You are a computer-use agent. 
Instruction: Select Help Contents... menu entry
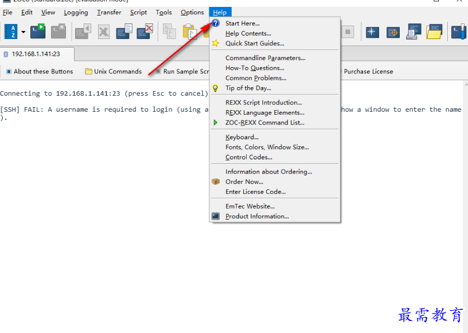click(275, 33)
